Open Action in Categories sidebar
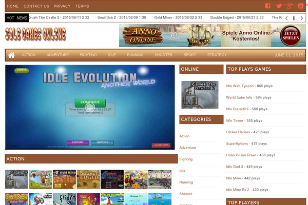The image size is (308, 205). [x=184, y=136]
